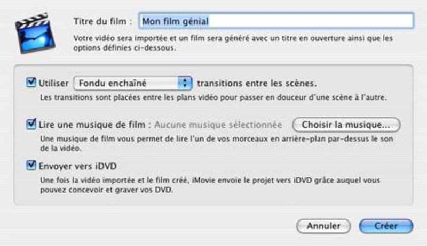Click the Aucune musique sélectionnée status text
This screenshot has width=427, height=246.
(218, 125)
